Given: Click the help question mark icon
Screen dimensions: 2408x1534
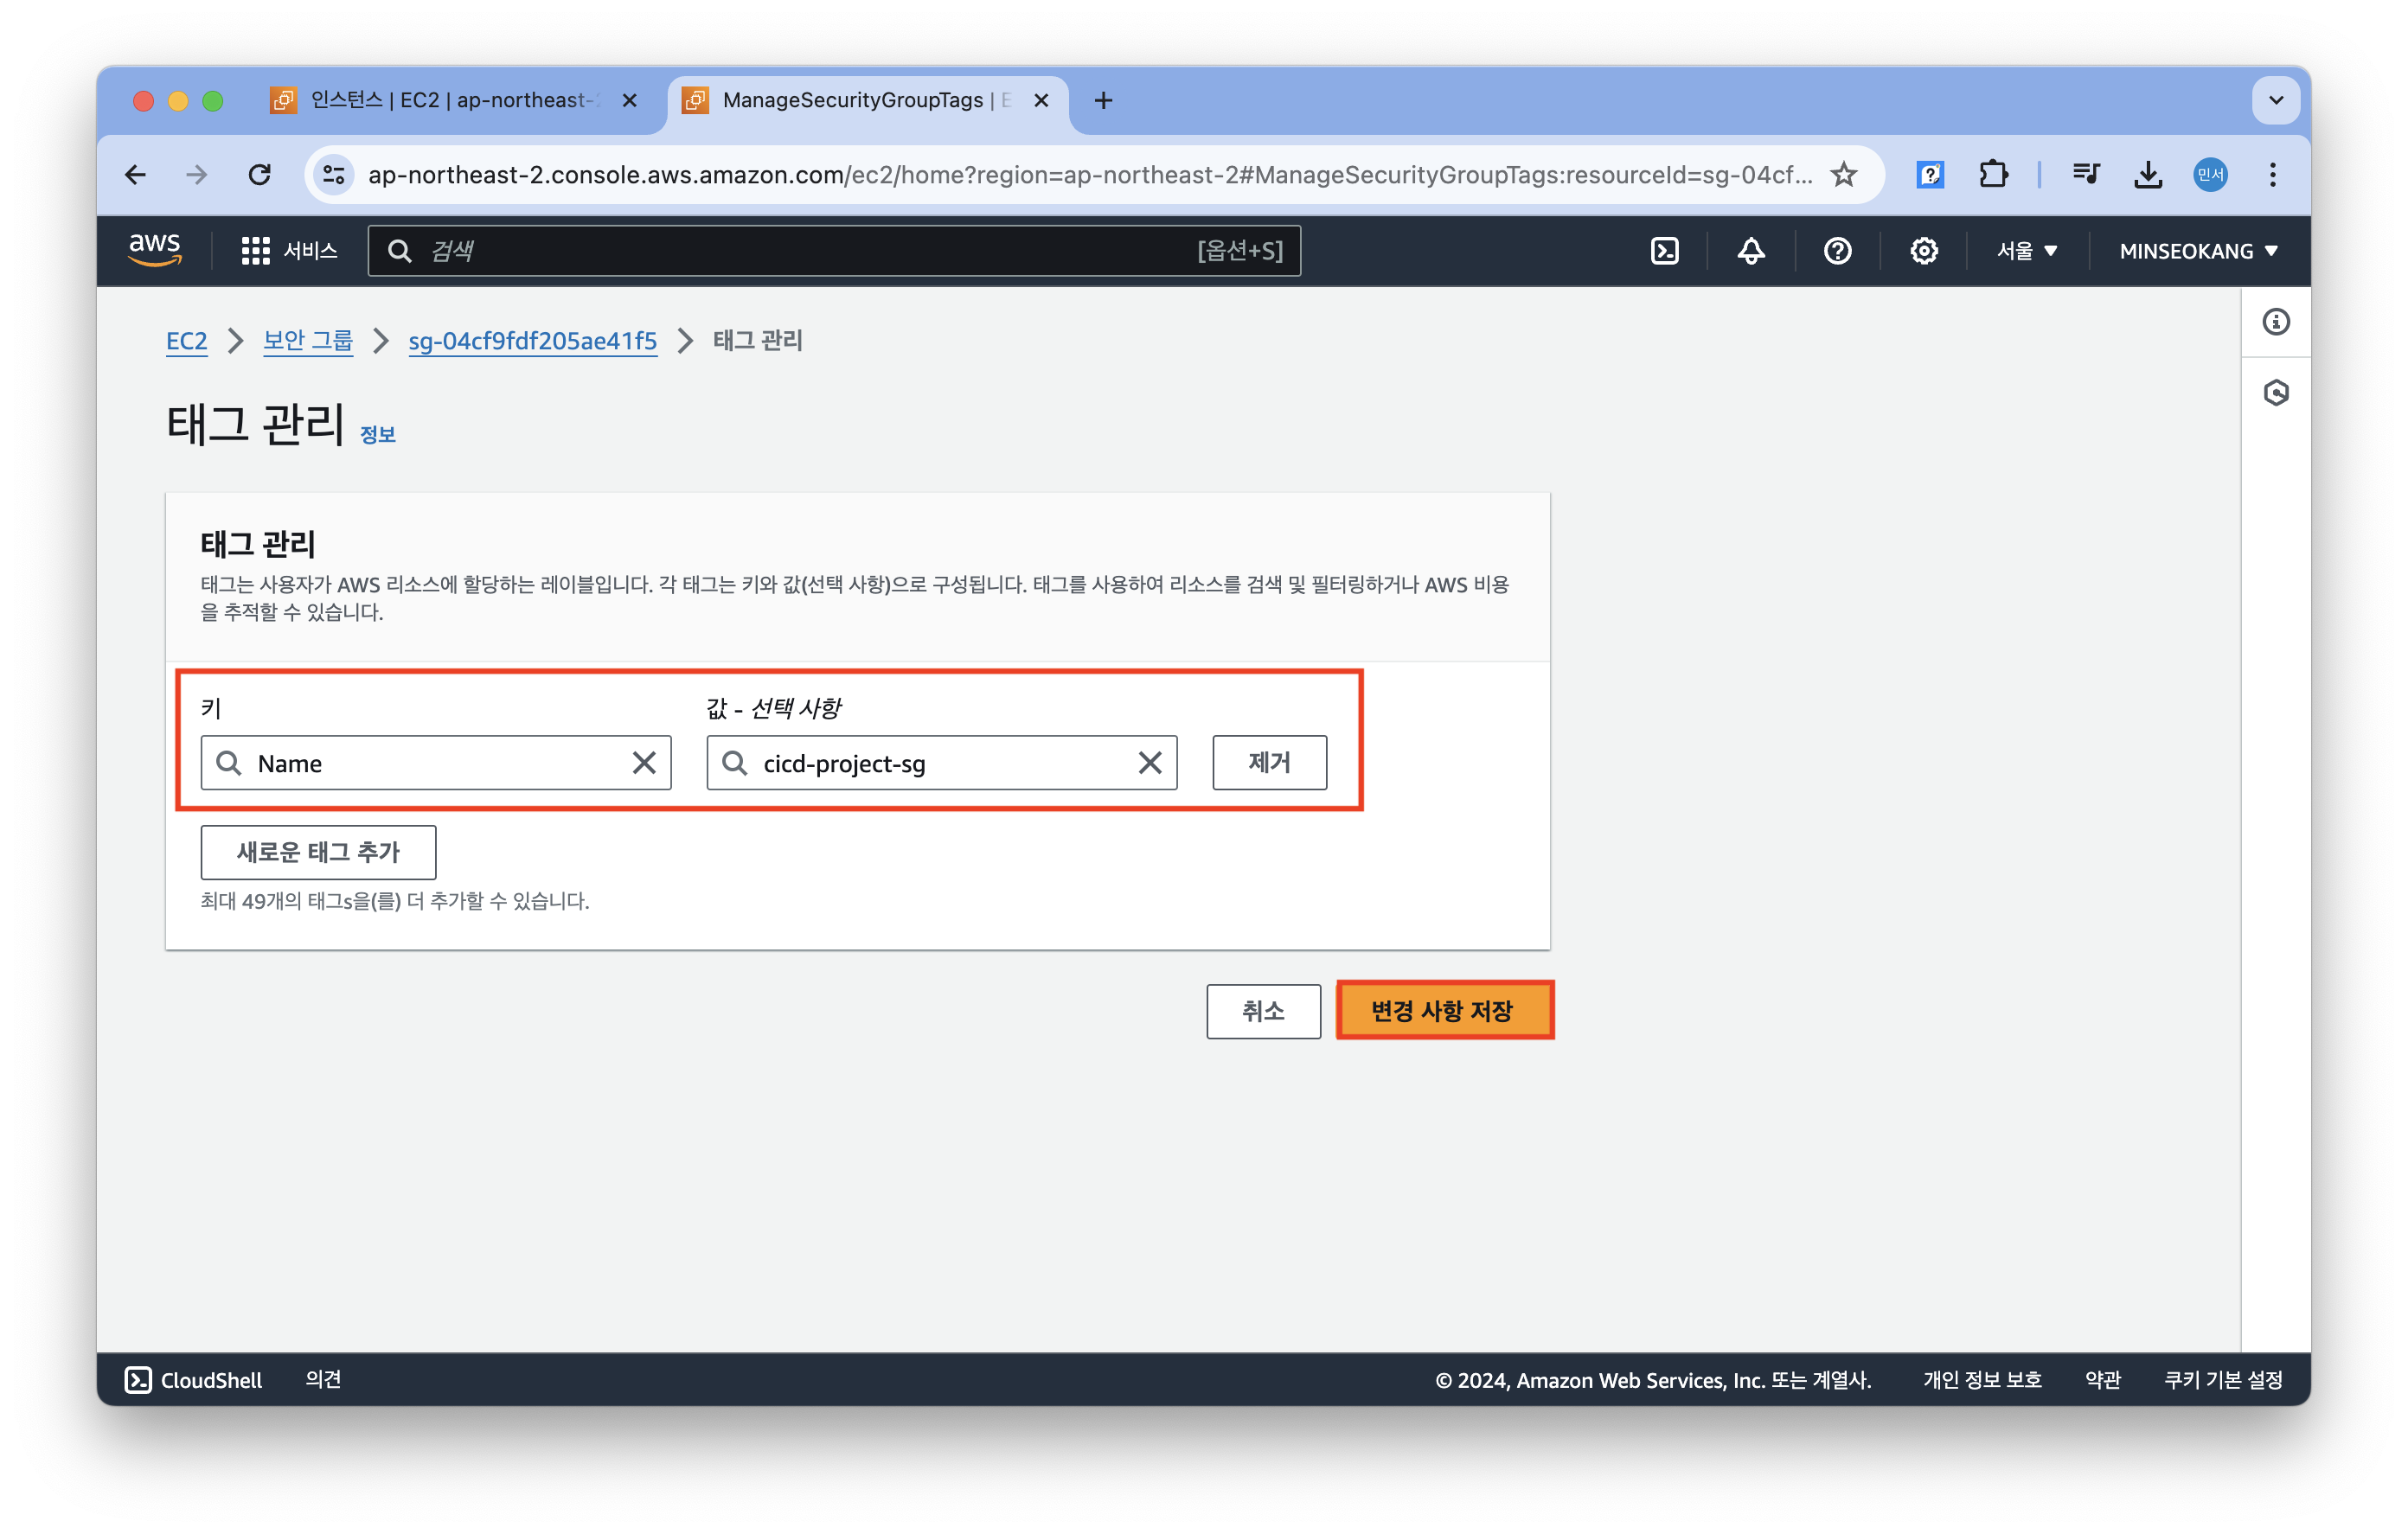Looking at the screenshot, I should (x=1837, y=251).
